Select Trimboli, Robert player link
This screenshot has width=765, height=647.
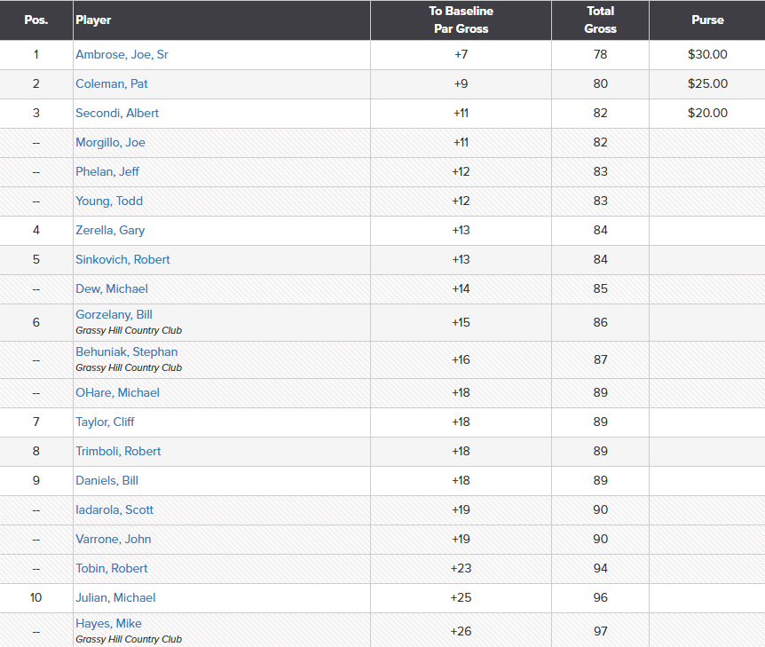tap(118, 451)
